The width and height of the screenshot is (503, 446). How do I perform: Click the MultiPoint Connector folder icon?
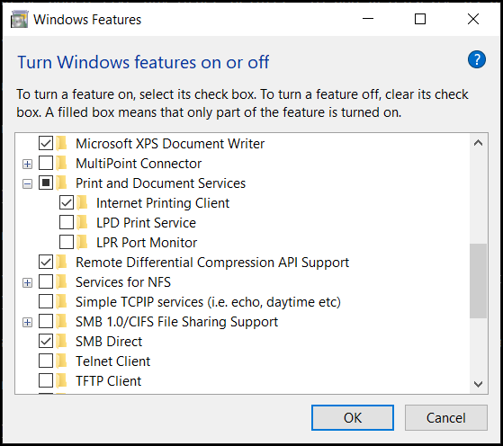pos(61,163)
